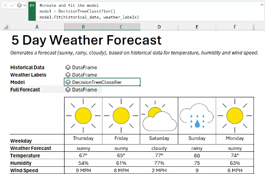This screenshot has width=265, height=174.
Task: Cancel the formula edit with the X icon
Action: tap(5, 5)
